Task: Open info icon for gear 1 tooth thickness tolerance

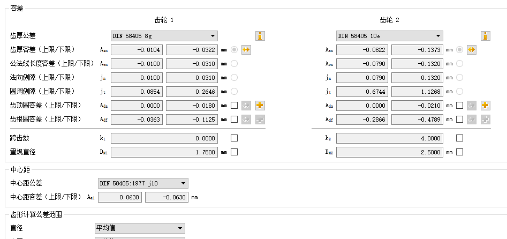Action: [260, 36]
